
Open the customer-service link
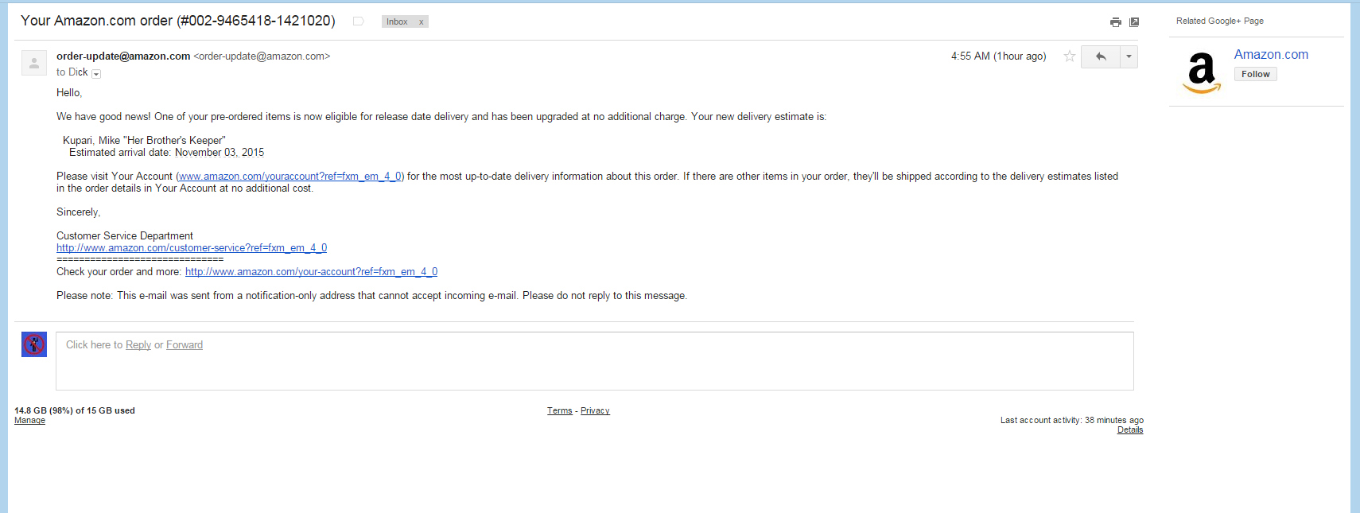pyautogui.click(x=192, y=248)
